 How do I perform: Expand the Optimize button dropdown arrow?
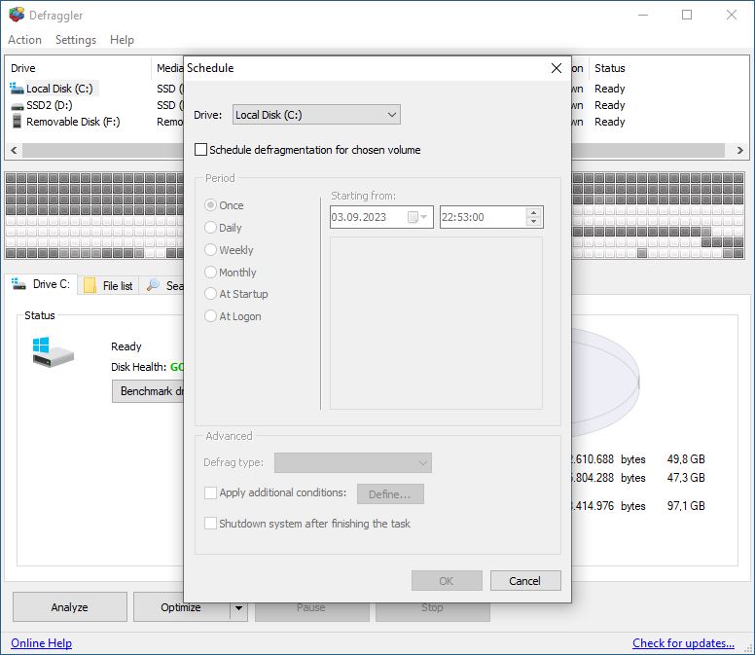pyautogui.click(x=238, y=608)
